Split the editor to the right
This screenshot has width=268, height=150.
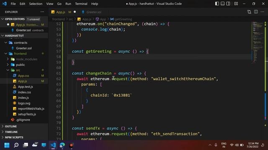(x=256, y=12)
